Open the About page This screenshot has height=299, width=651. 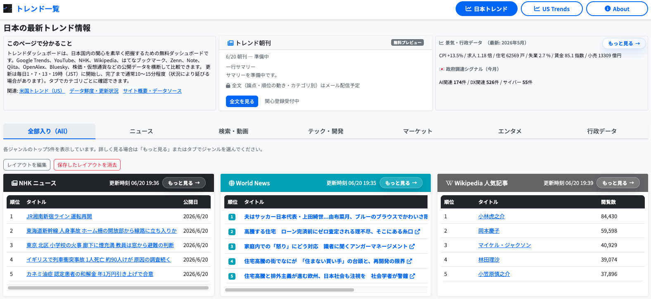[617, 9]
